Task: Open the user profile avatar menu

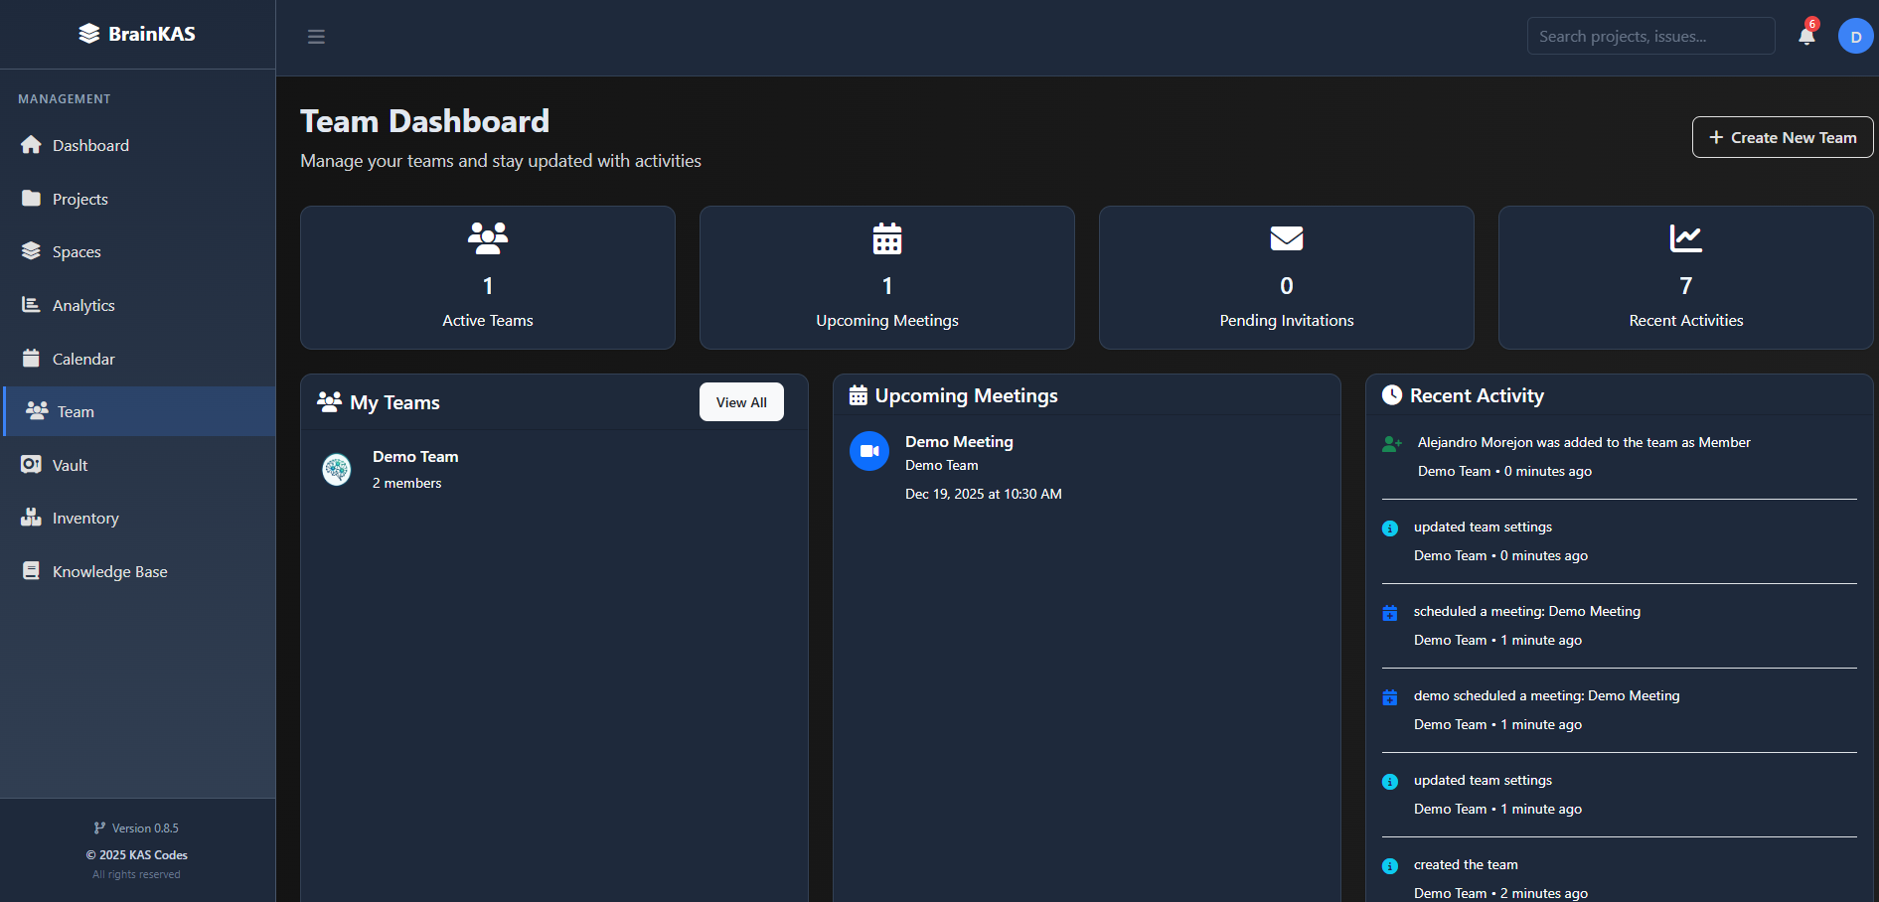Action: 1855,37
